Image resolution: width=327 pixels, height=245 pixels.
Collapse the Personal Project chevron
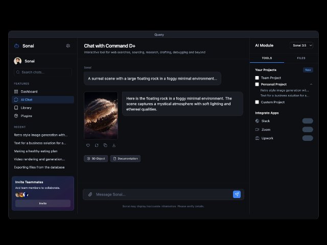311,84
